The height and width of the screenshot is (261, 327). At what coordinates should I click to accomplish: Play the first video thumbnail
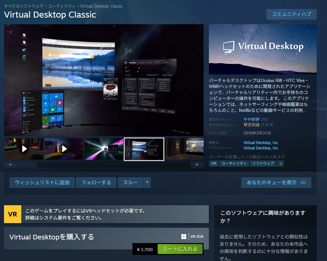point(24,149)
